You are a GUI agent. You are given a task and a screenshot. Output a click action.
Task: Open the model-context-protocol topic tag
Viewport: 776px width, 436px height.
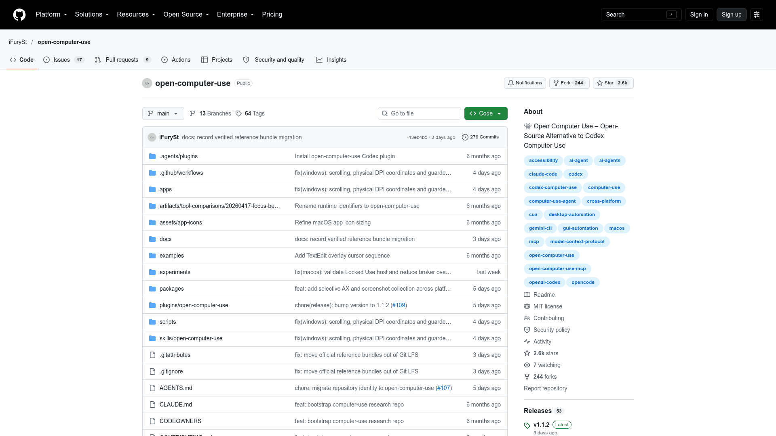(x=577, y=242)
